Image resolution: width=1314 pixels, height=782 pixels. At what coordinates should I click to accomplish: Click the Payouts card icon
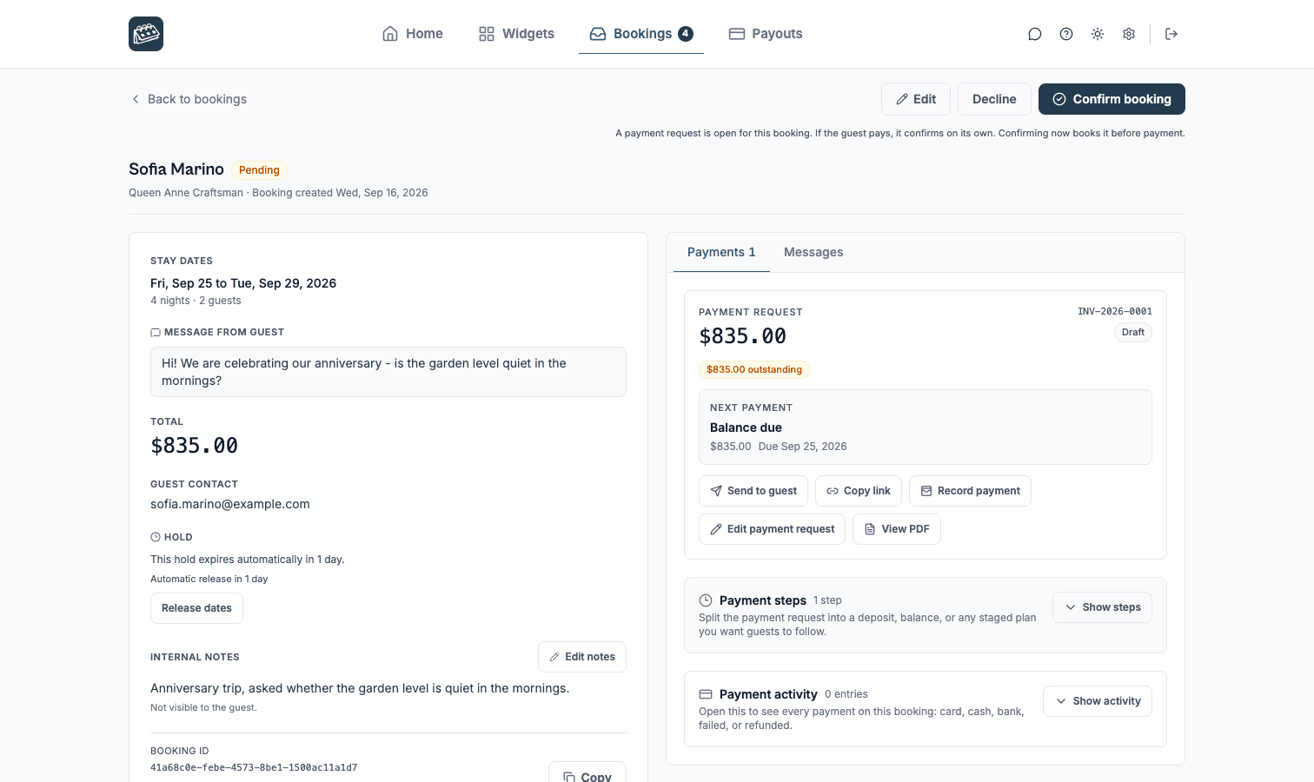click(737, 34)
